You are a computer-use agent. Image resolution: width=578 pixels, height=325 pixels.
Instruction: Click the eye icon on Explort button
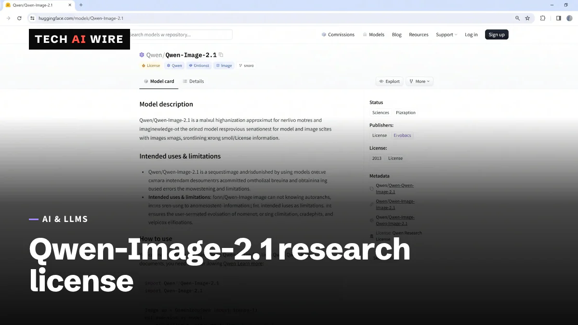click(x=381, y=81)
